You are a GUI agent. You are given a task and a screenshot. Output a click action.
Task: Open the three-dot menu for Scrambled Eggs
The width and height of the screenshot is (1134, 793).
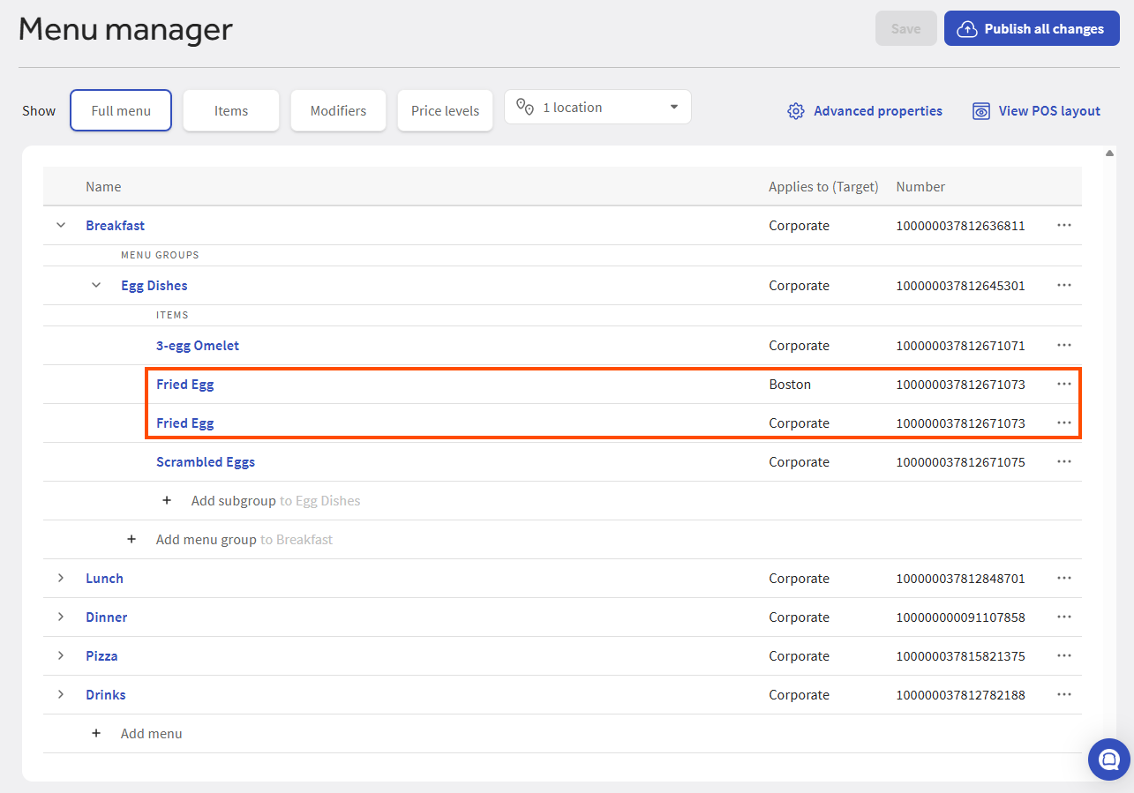1063,462
